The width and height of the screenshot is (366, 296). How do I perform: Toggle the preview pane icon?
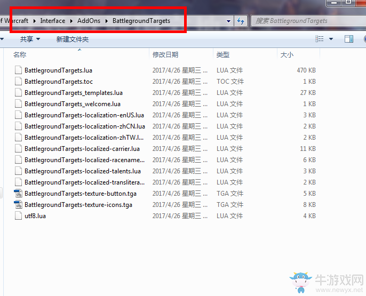point(349,39)
